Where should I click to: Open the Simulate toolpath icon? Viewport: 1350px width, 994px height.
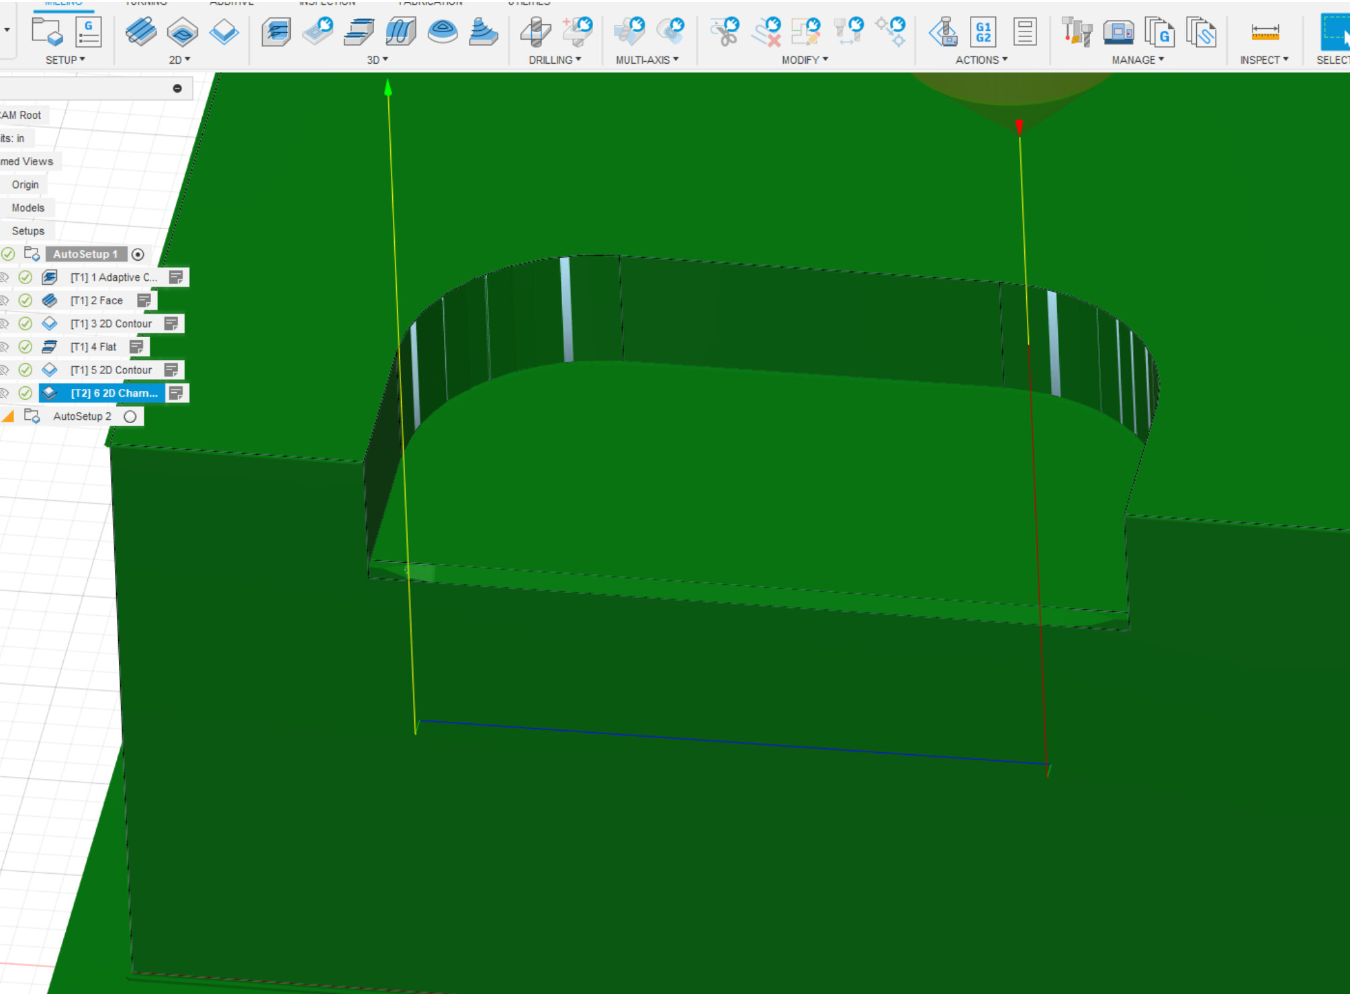click(x=944, y=32)
